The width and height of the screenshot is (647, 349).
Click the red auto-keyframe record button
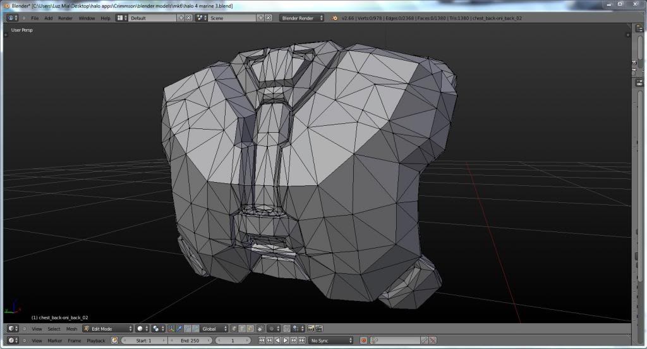click(x=365, y=341)
